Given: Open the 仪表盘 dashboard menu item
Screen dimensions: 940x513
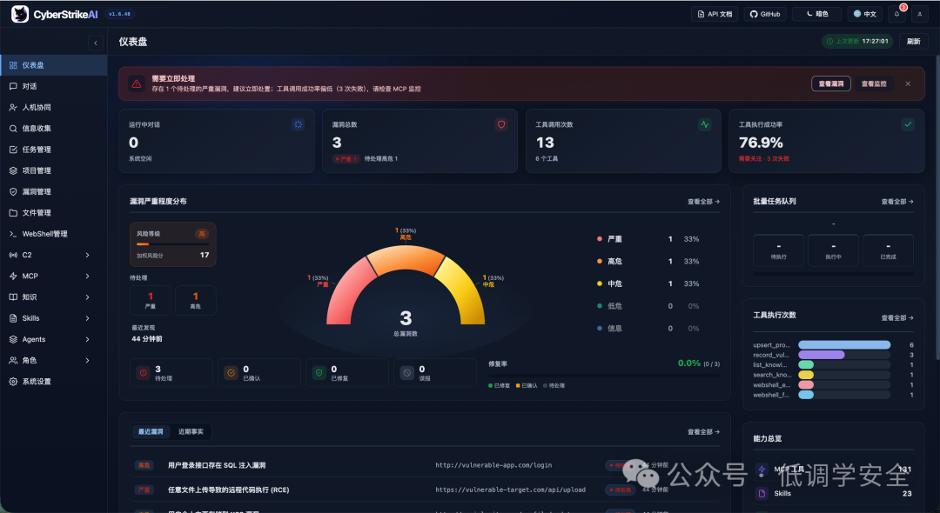Looking at the screenshot, I should click(53, 65).
